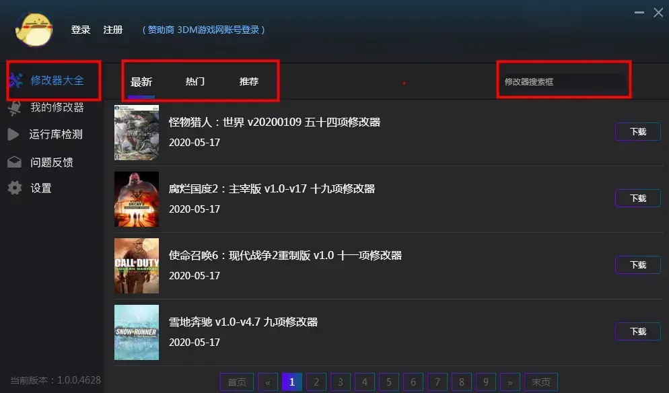Download the 使命召唤6 trainer
Viewport: 669px width, 393px height.
(x=637, y=264)
